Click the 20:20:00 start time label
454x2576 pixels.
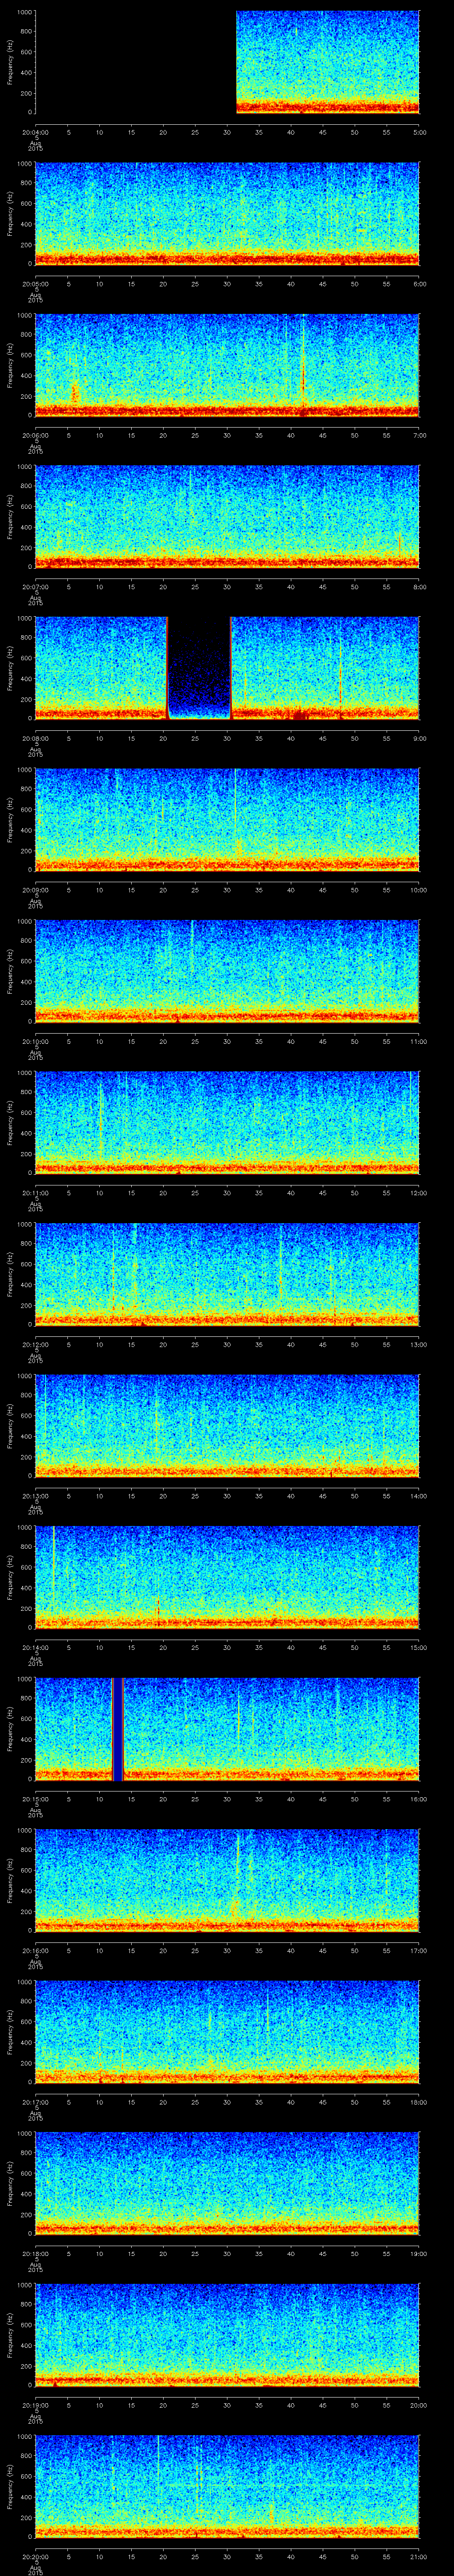click(x=35, y=2556)
